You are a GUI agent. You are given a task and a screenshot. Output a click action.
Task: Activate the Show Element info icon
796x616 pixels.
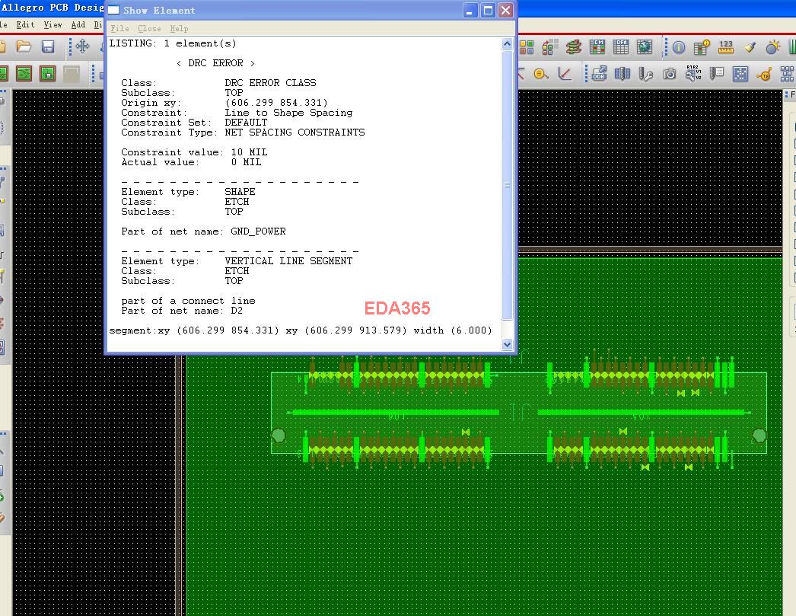click(x=679, y=47)
